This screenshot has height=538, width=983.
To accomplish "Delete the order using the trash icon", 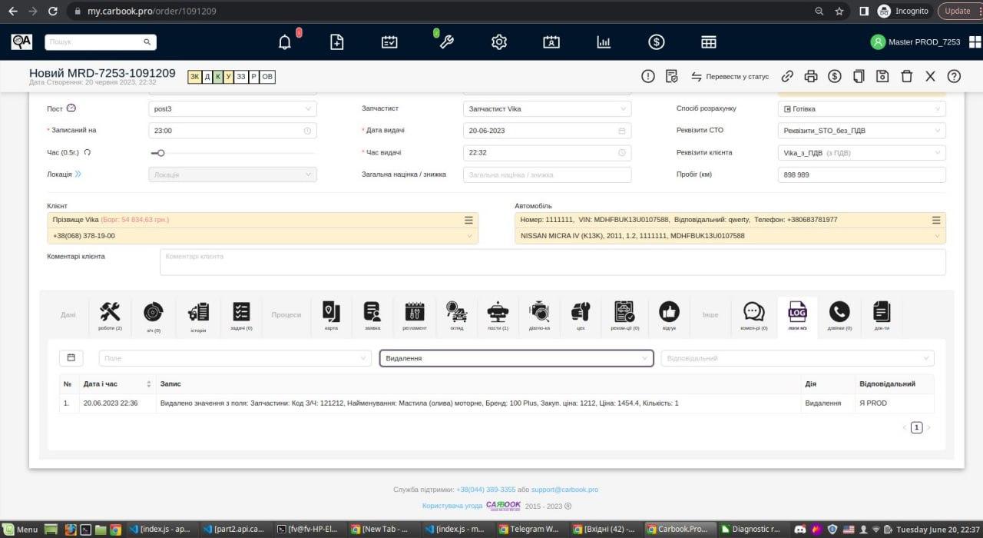I will [906, 76].
